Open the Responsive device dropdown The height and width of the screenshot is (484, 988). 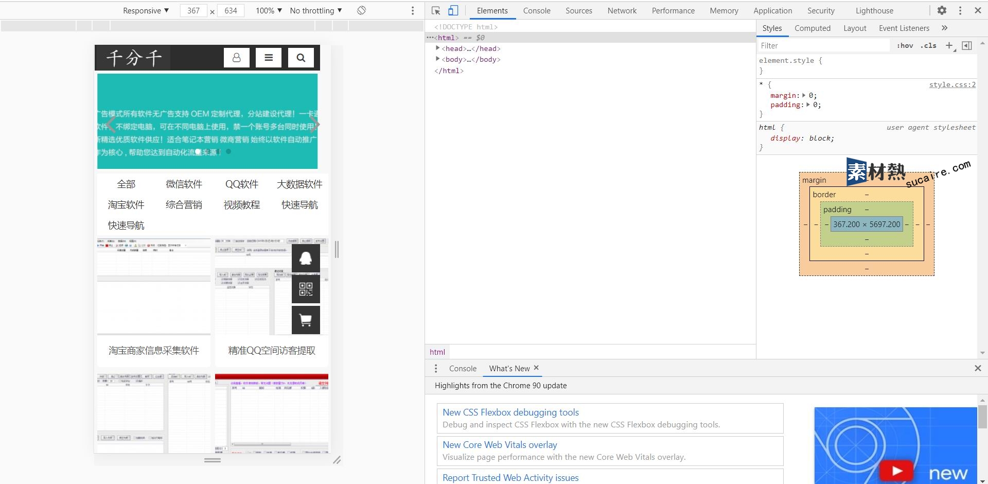(146, 10)
